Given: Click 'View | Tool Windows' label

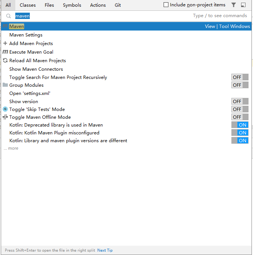Looking at the screenshot, I should pos(227,26).
